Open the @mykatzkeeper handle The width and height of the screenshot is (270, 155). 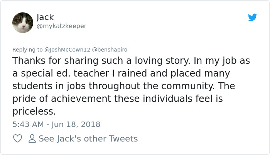[61, 26]
